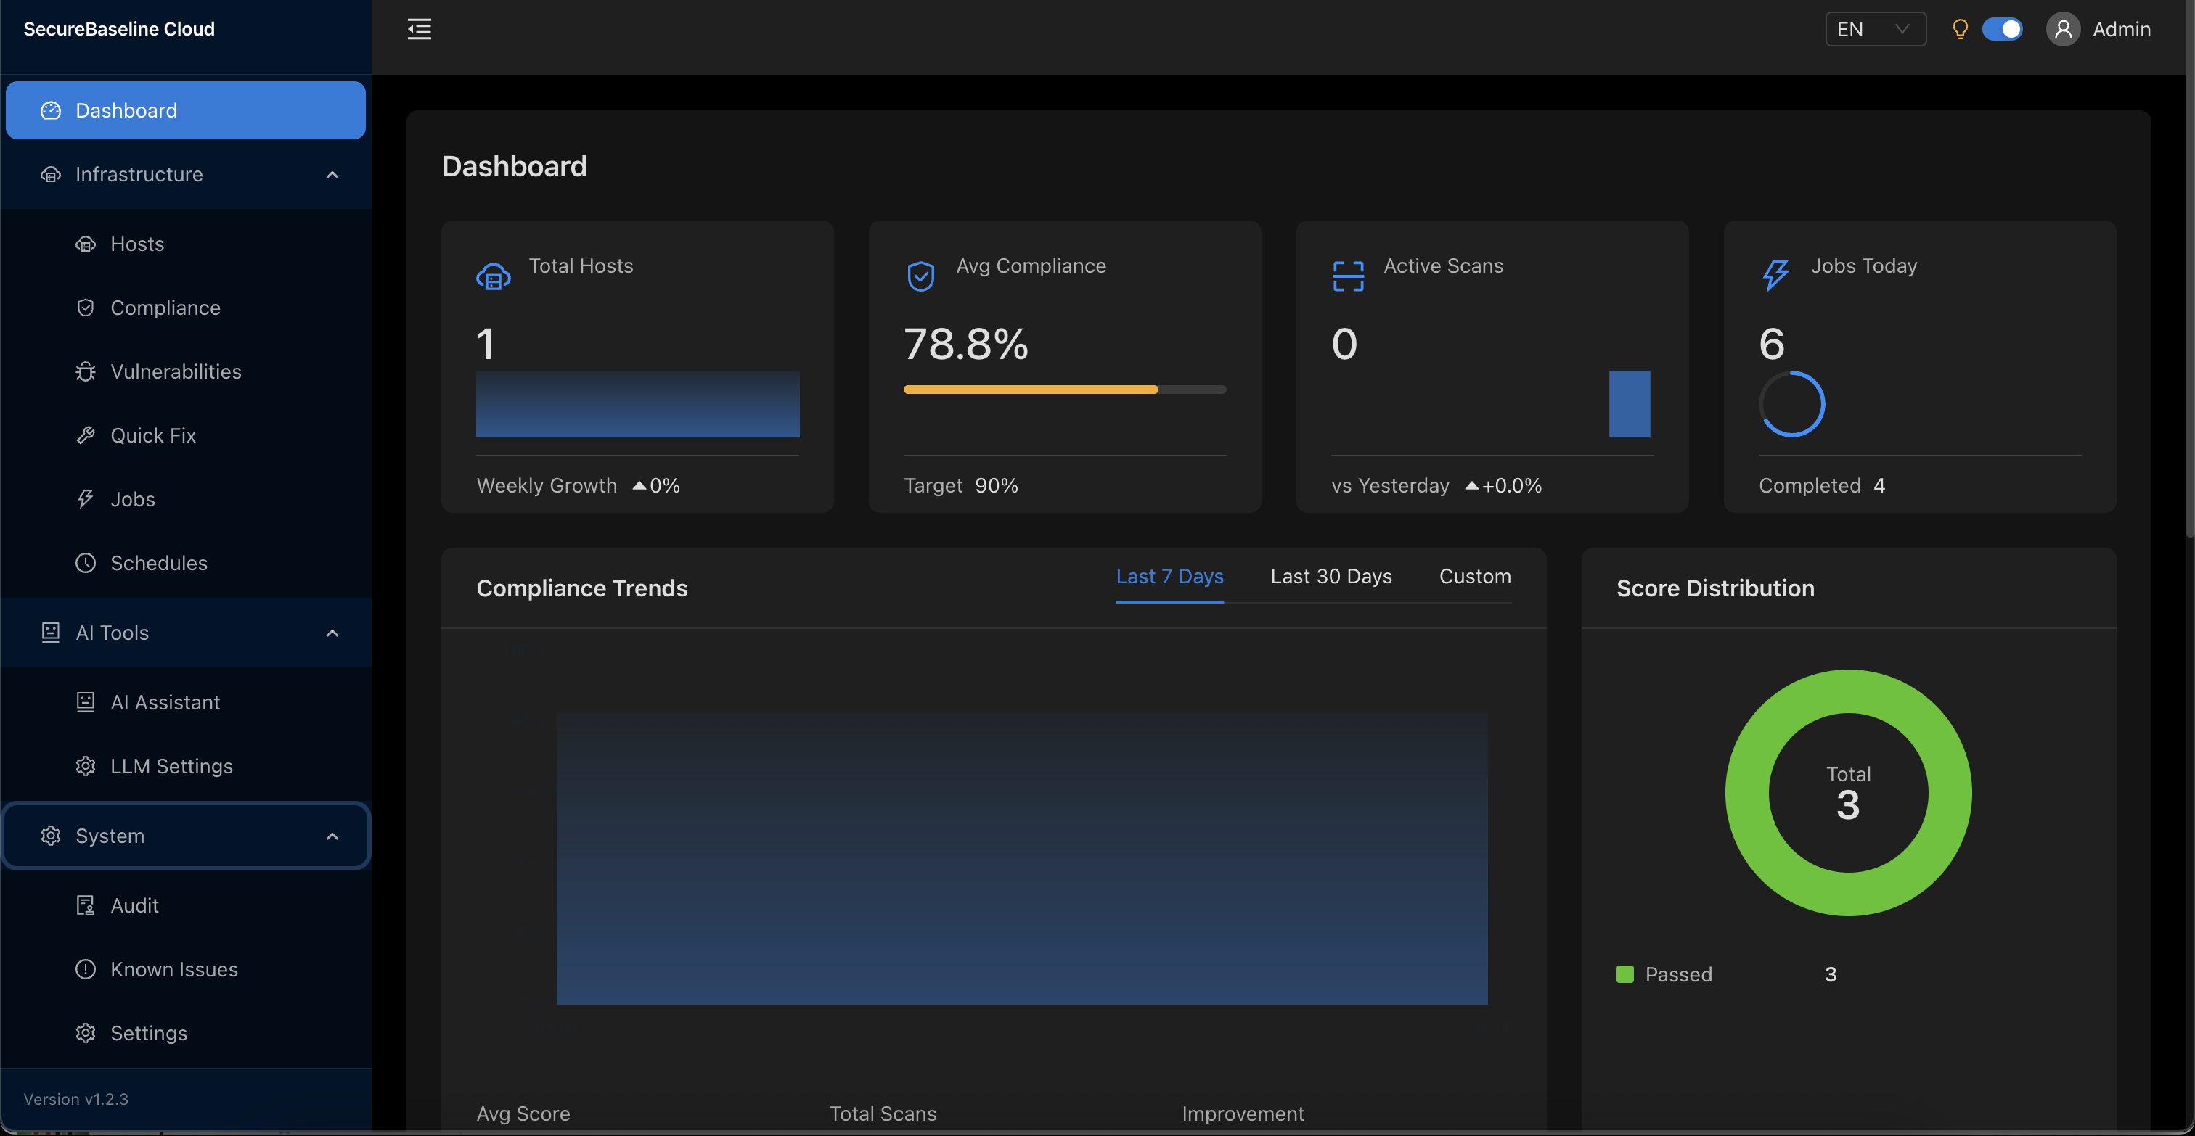The width and height of the screenshot is (2195, 1136).
Task: Open the Hosts page from sidebar
Action: tap(186, 244)
